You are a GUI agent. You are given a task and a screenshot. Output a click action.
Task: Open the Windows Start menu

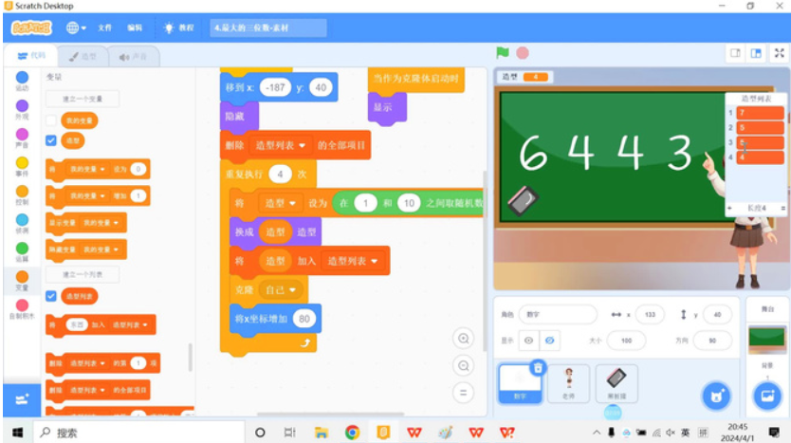(x=18, y=433)
